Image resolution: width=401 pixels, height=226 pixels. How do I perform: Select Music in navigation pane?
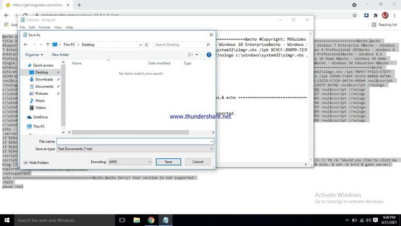coord(40,100)
